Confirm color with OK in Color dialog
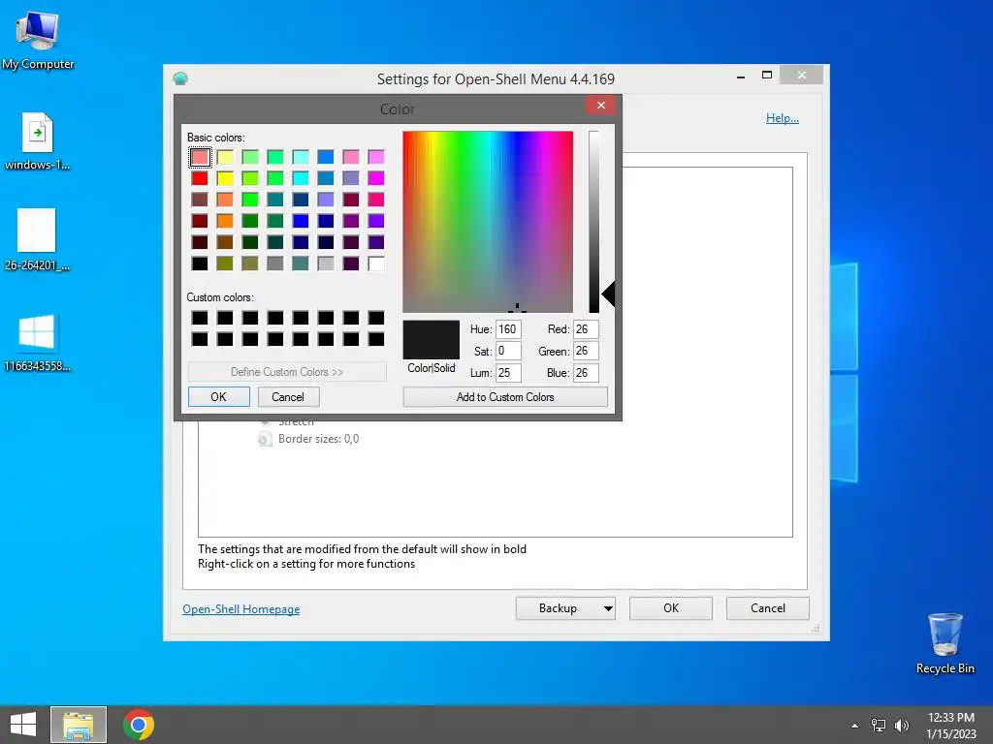The height and width of the screenshot is (744, 993). coord(218,396)
